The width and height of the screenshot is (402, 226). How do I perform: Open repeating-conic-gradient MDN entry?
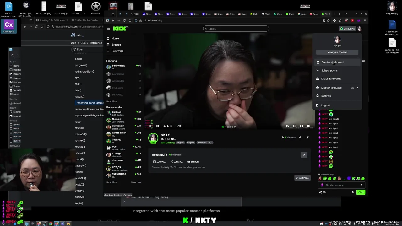(x=90, y=103)
